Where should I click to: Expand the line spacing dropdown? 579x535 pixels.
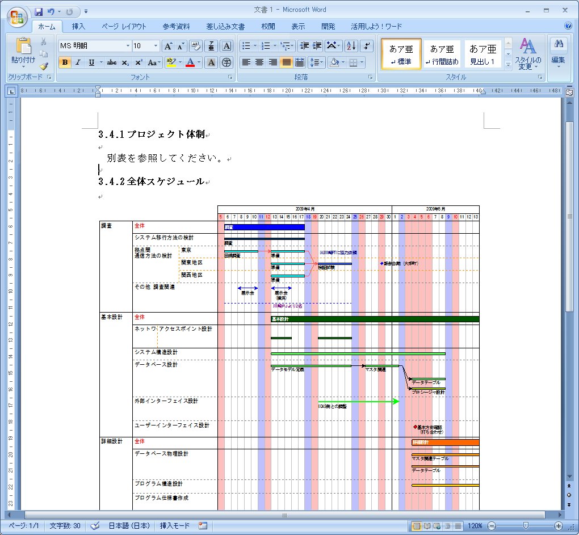point(322,62)
